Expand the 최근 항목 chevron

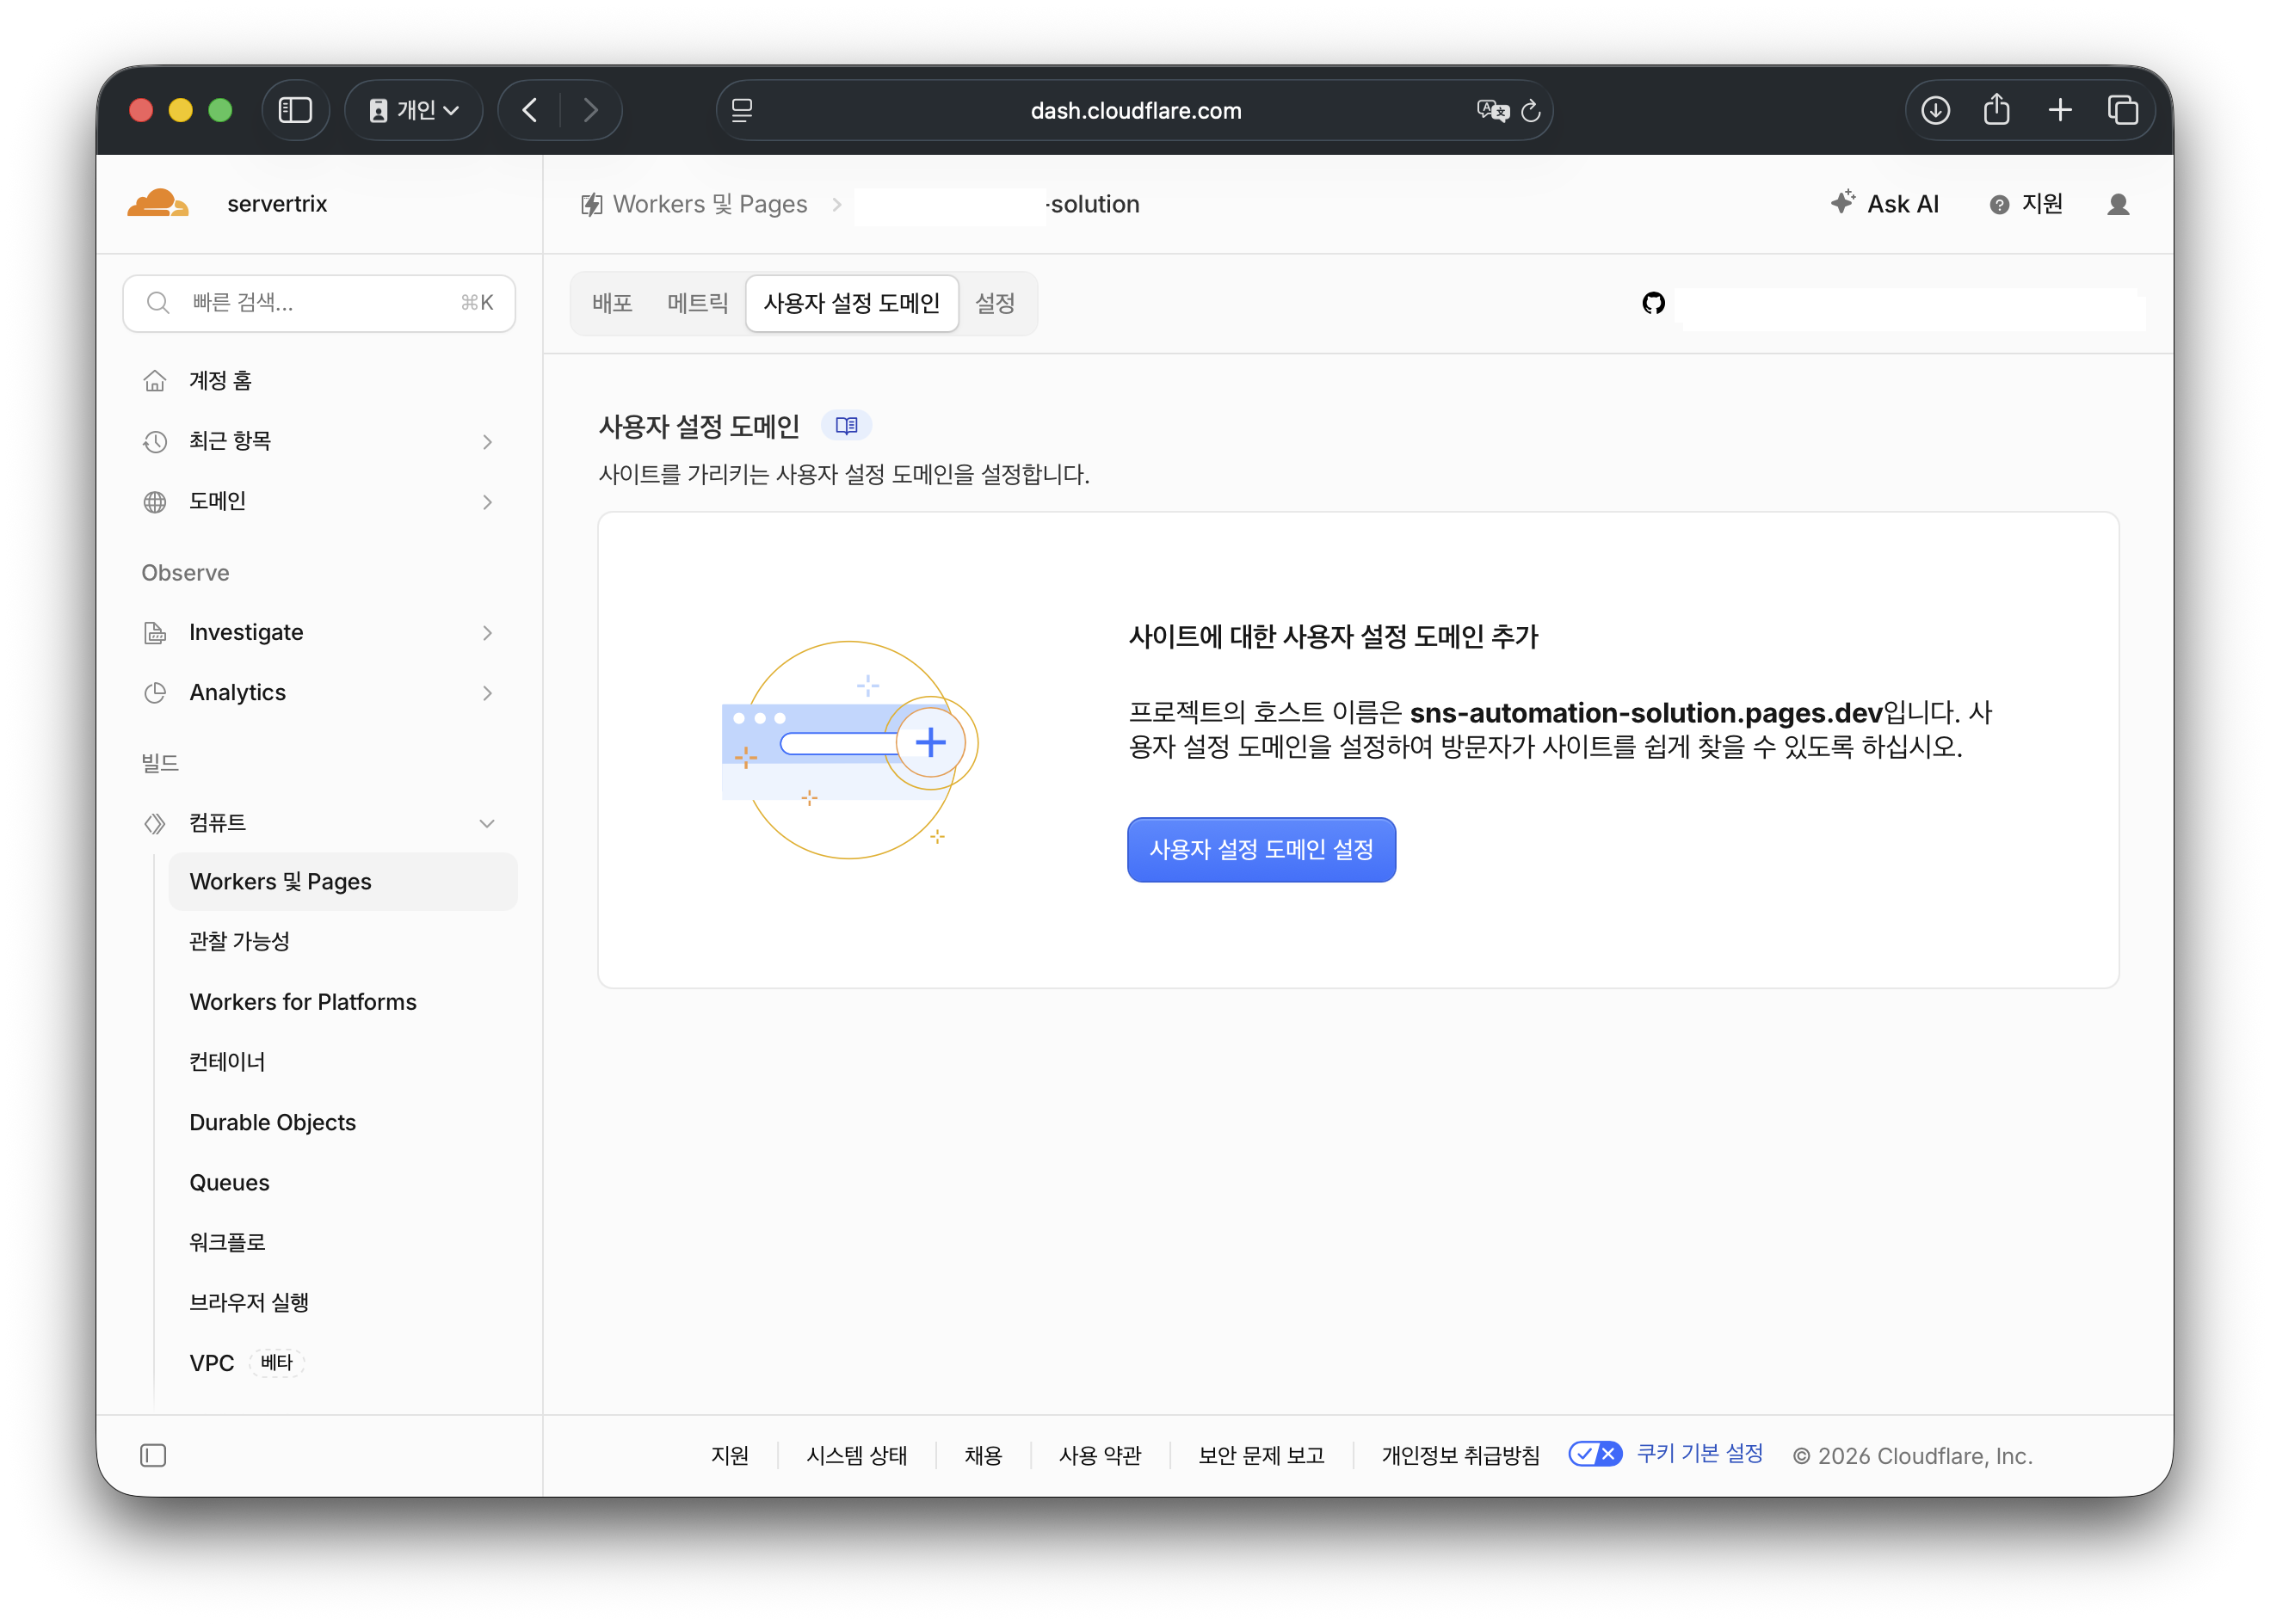487,441
